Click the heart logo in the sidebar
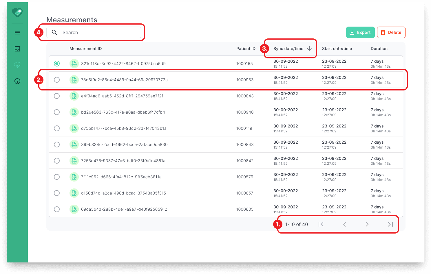Image resolution: width=431 pixels, height=274 pixels. [17, 12]
